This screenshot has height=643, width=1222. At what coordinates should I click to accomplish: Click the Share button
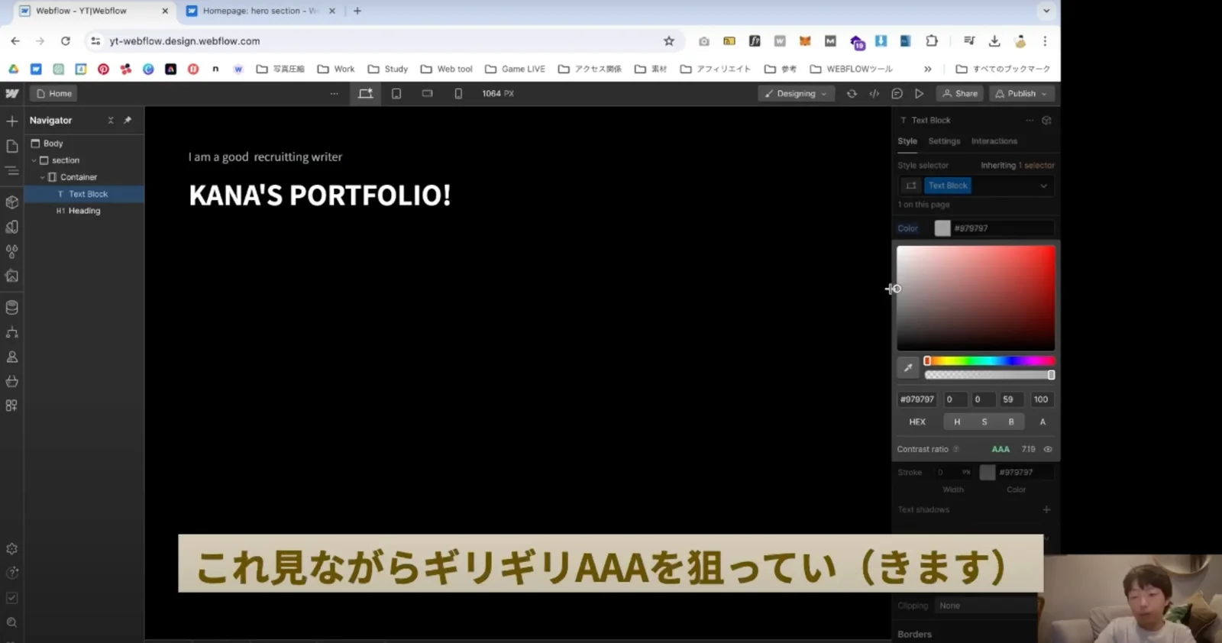[x=960, y=93]
